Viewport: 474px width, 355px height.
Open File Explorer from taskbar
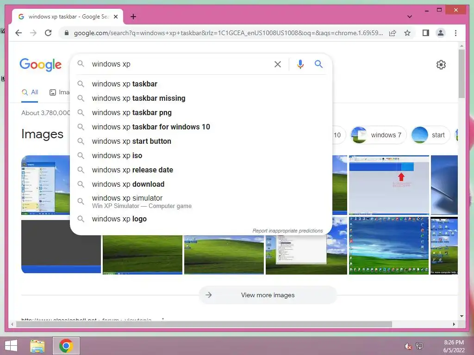coord(37,346)
